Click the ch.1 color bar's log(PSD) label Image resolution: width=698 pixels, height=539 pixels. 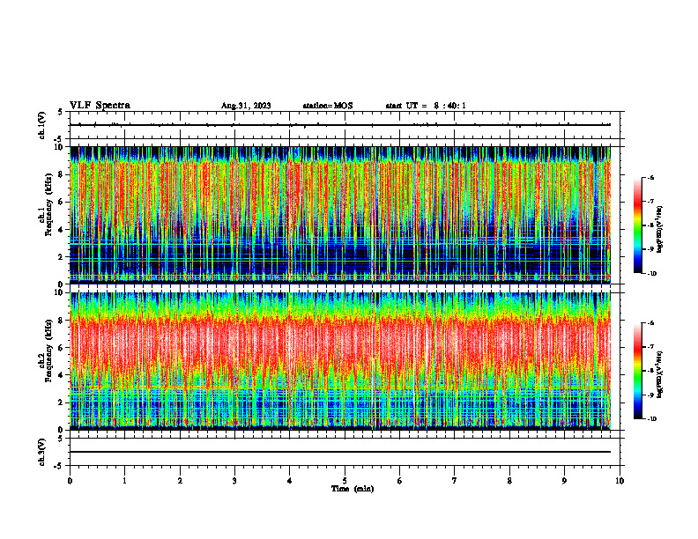pyautogui.click(x=661, y=230)
